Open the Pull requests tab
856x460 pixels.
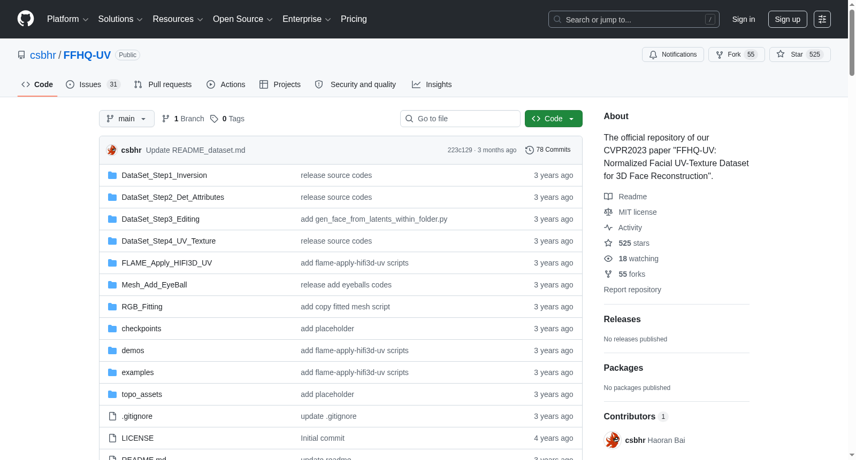[163, 84]
